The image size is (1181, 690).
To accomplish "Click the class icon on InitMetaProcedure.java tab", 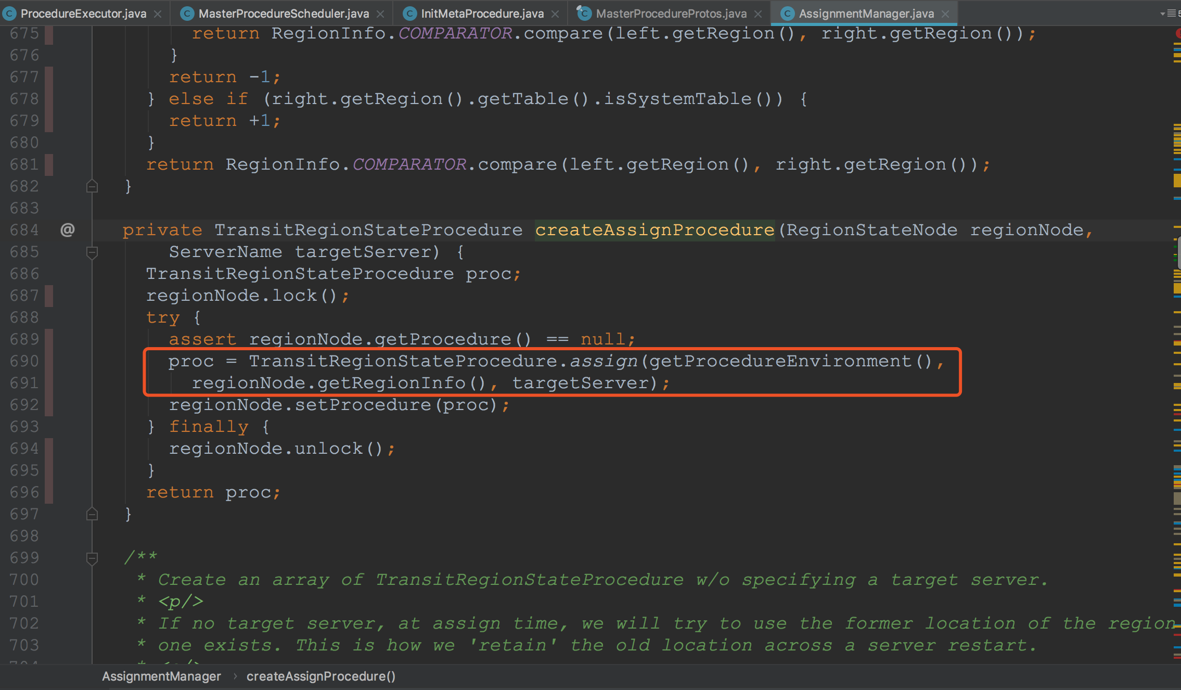I will coord(410,14).
